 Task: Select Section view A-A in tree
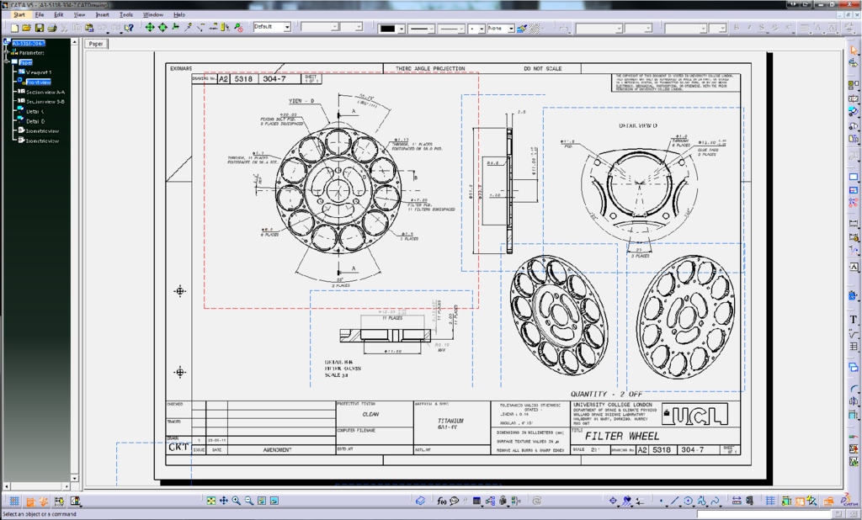click(45, 92)
